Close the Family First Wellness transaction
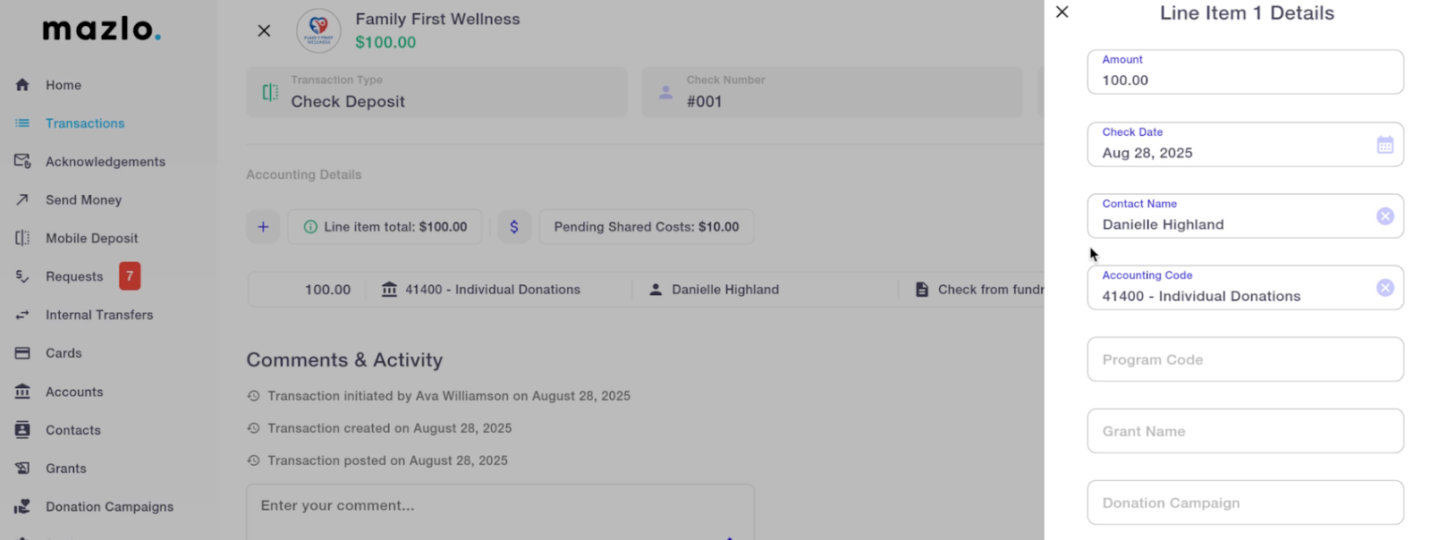 [x=264, y=30]
